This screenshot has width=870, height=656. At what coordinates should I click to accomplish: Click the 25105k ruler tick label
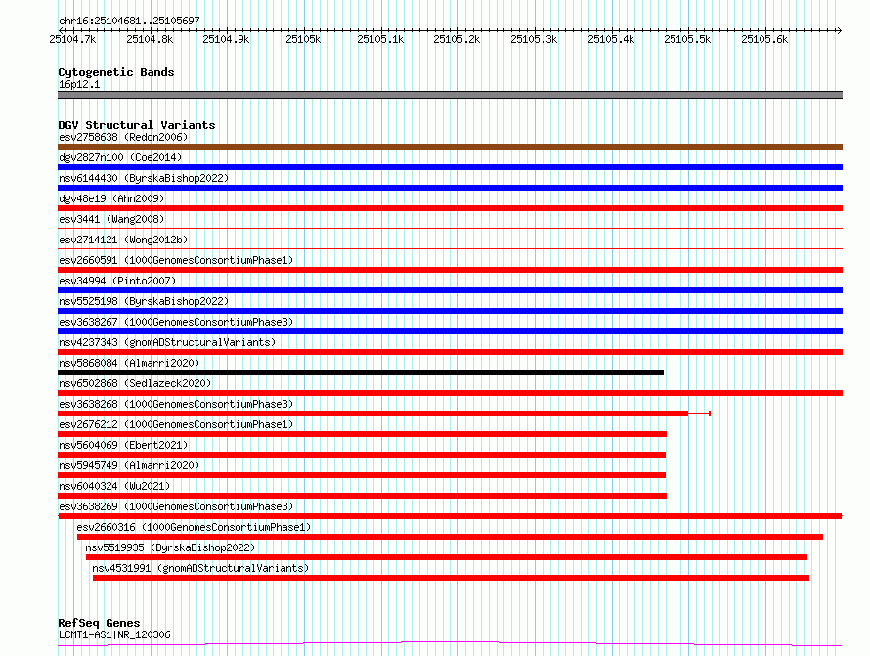[x=303, y=39]
